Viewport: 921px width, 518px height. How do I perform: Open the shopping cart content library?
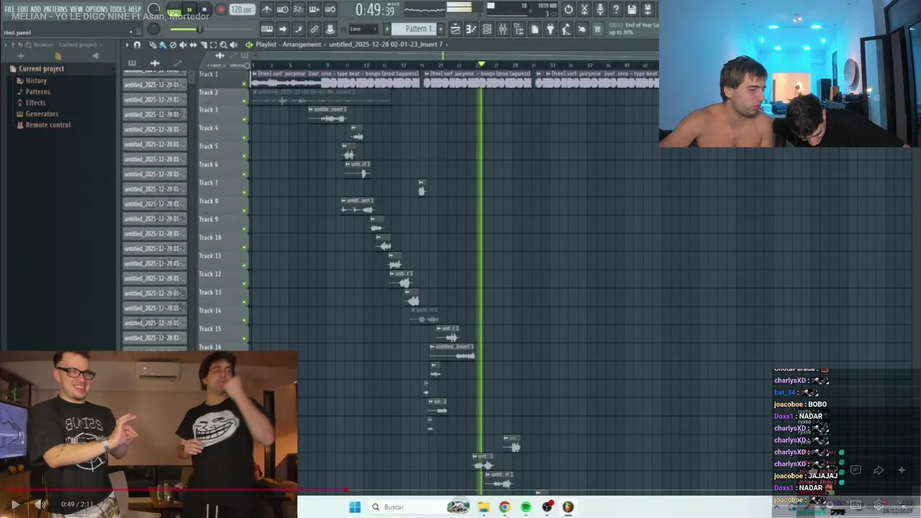597,29
